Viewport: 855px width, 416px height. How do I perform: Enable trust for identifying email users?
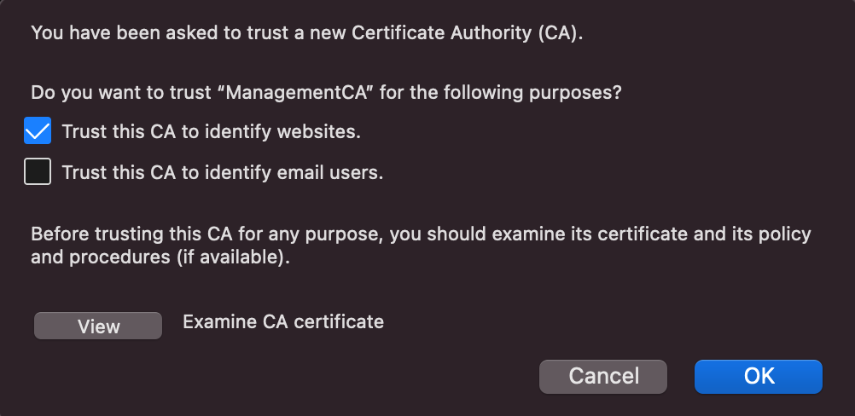(38, 172)
